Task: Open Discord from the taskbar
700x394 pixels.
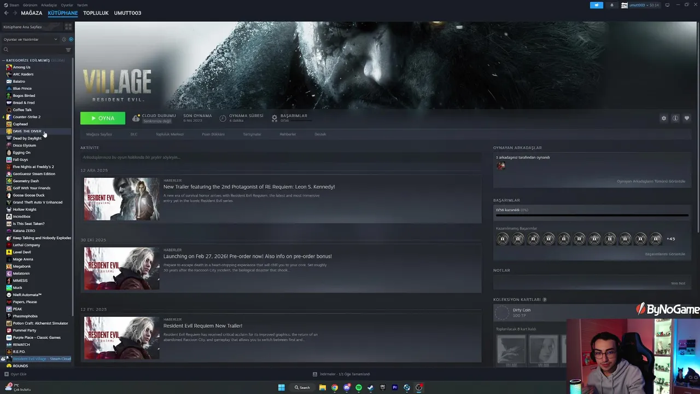Action: pos(347,387)
